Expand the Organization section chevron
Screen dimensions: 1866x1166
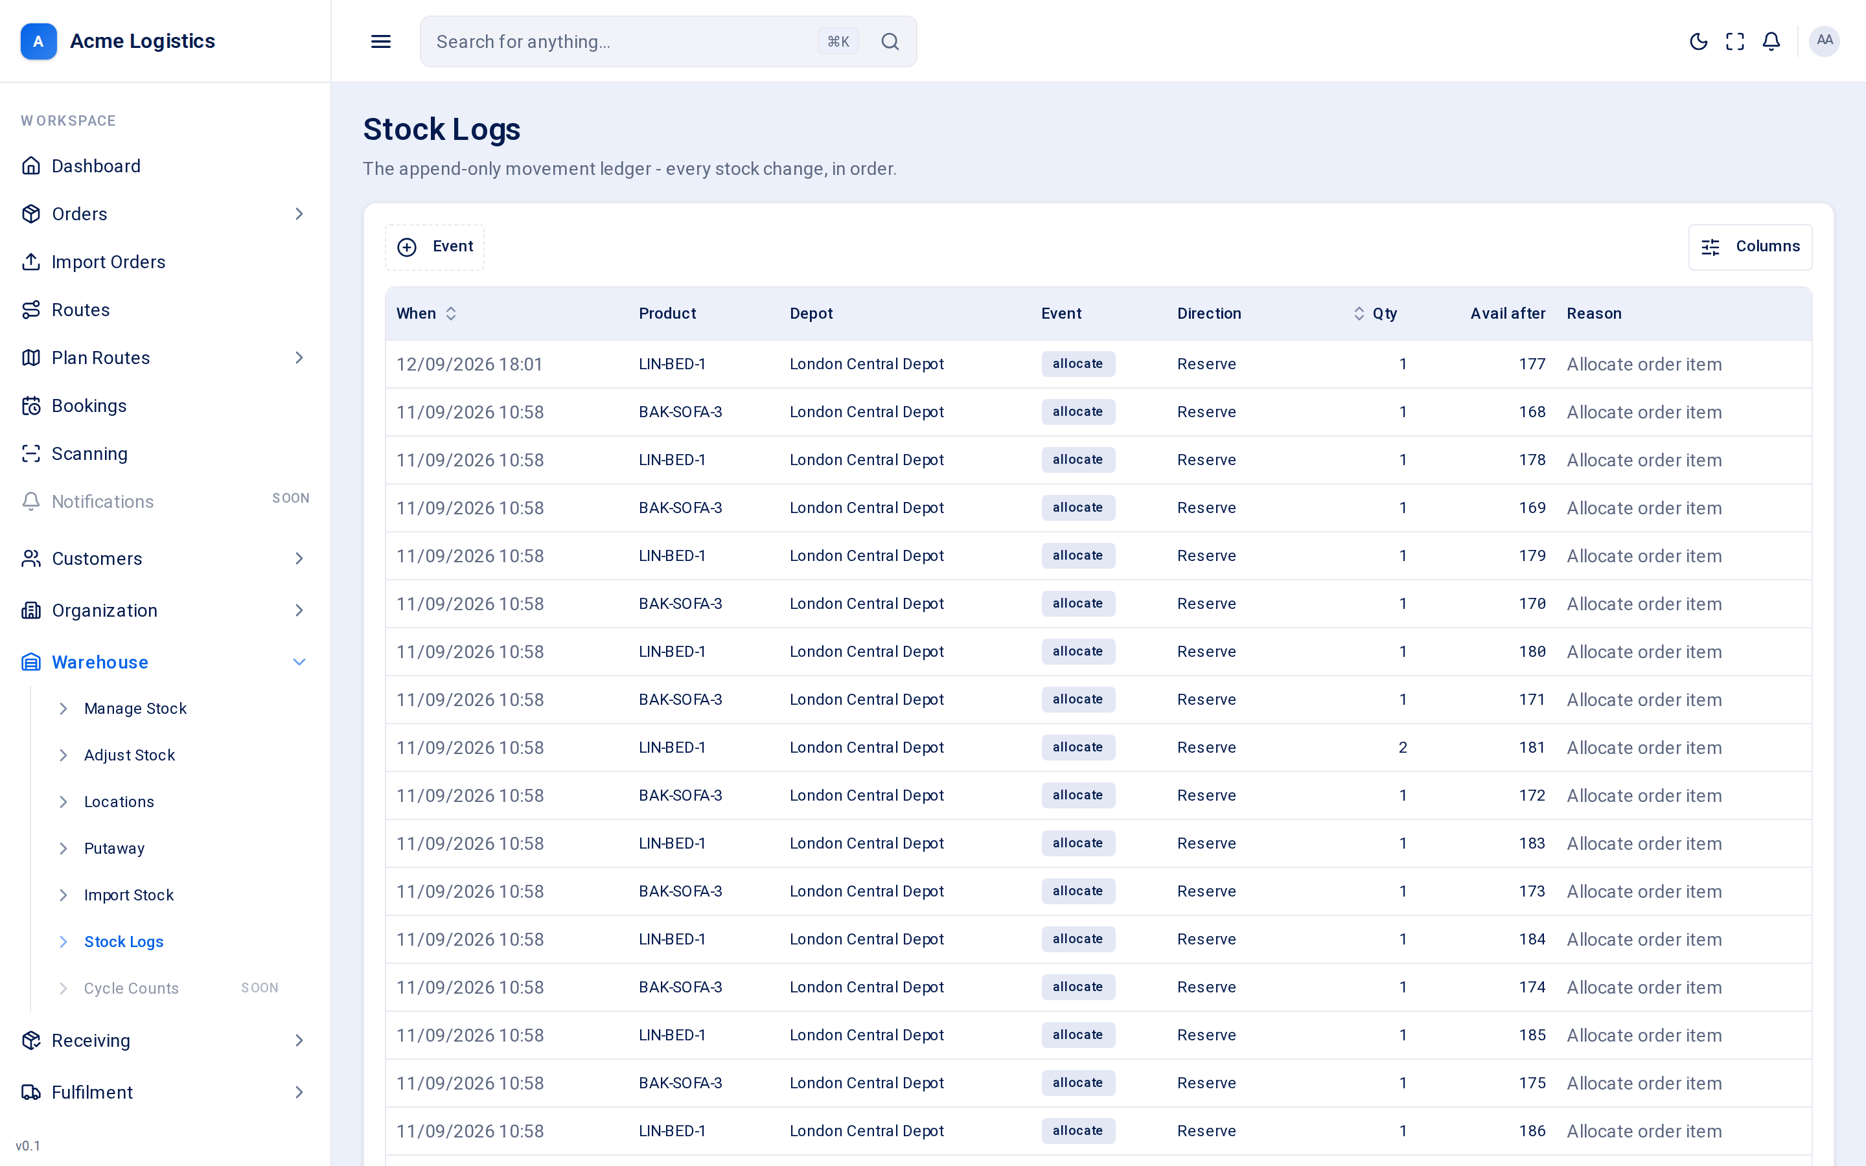[299, 610]
